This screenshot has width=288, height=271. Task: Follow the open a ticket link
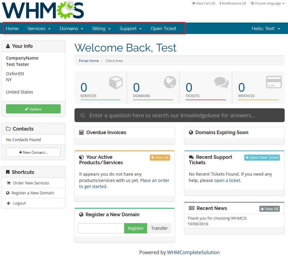click(x=227, y=180)
